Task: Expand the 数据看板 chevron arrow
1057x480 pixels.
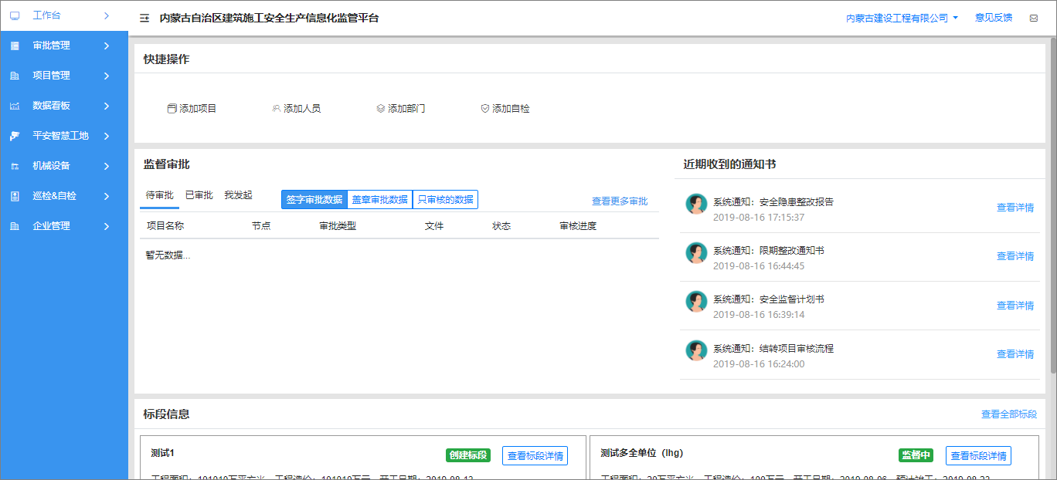Action: (107, 106)
